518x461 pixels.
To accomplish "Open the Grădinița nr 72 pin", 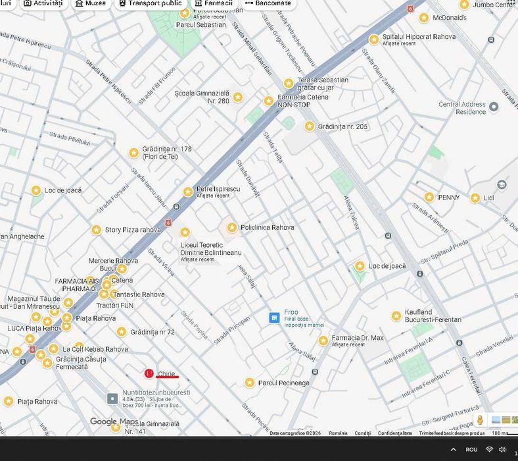I will [122, 332].
